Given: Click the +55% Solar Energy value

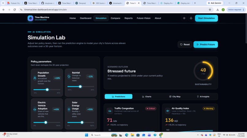Looking at the screenshot, I should pyautogui.click(x=90, y=109).
